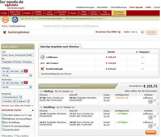Click the help question mark icon
Image resolution: width=161 pixels, height=137 pixels.
119,32
